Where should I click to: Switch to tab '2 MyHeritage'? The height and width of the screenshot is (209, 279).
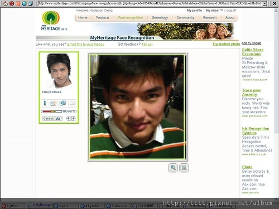point(40,205)
